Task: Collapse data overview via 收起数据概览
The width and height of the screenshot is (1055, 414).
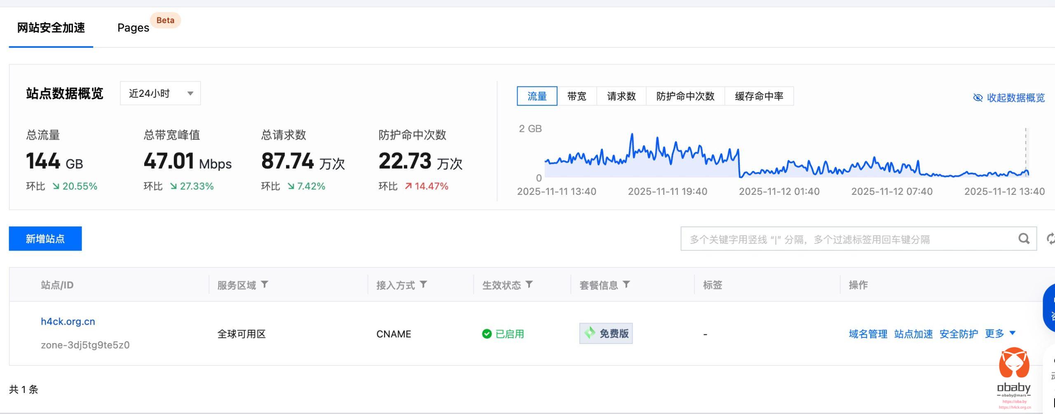Action: coord(1009,98)
